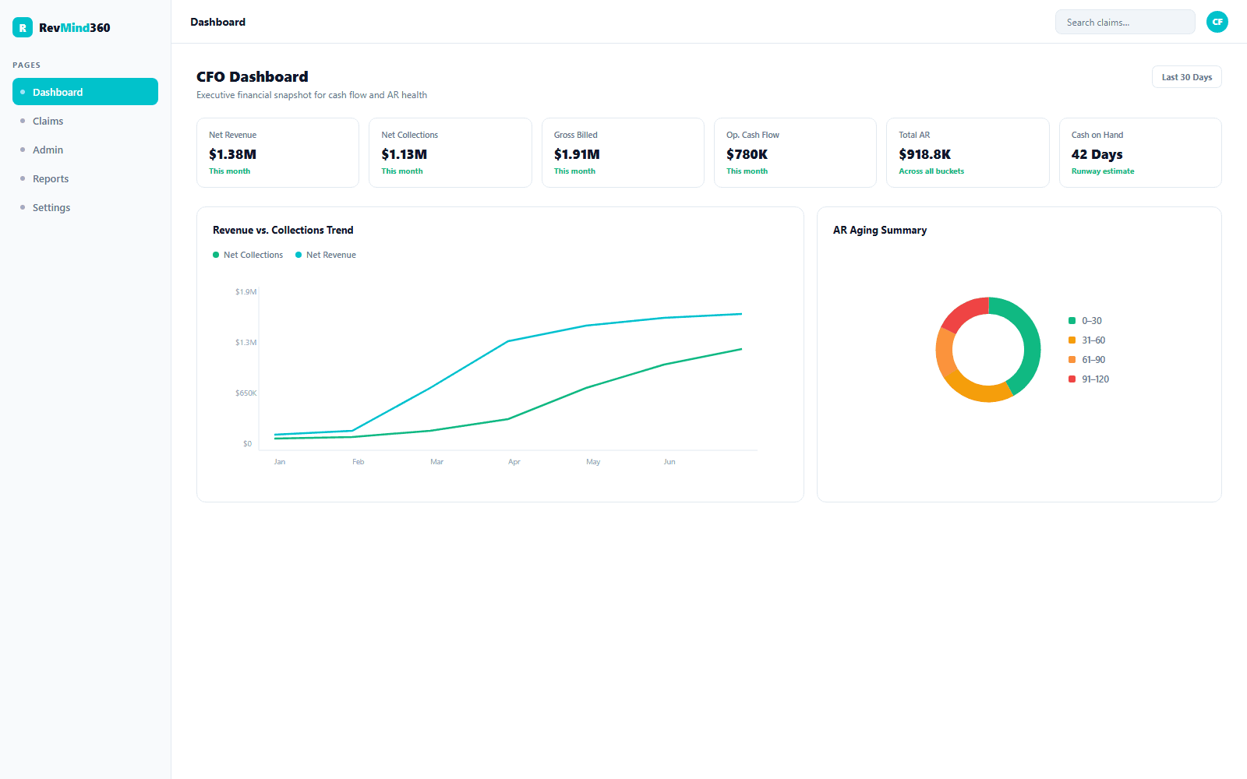Open Settings from the sidebar
The image size is (1247, 779).
point(85,207)
